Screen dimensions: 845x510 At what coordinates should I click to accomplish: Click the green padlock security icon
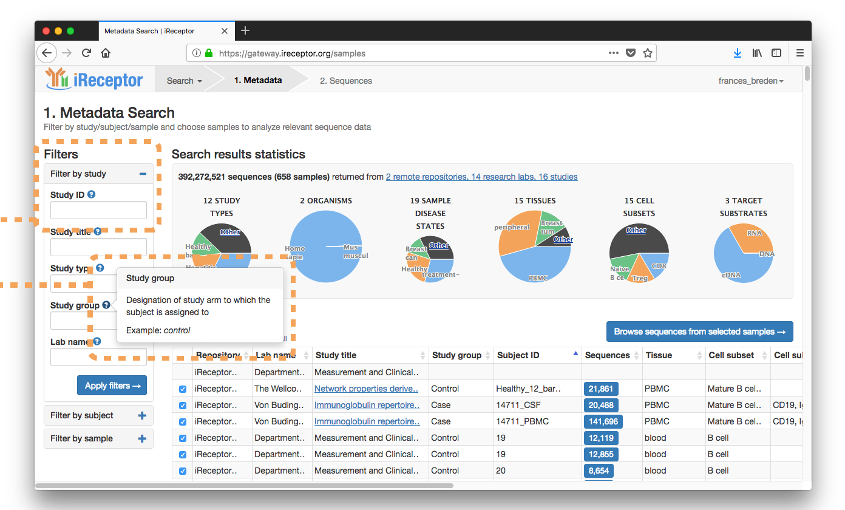click(x=209, y=53)
